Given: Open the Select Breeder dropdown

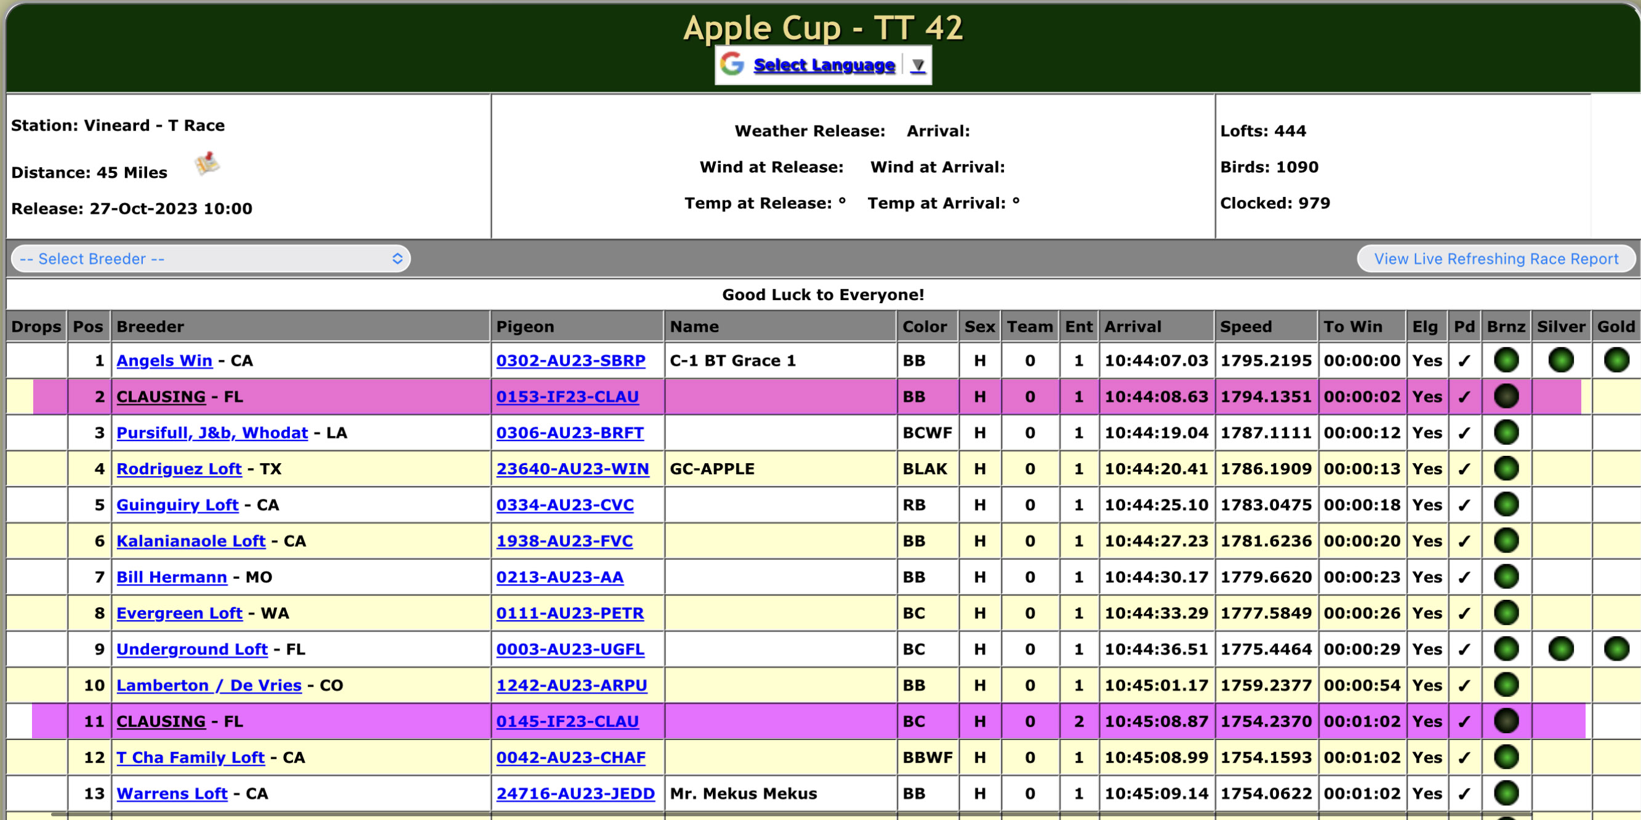Looking at the screenshot, I should 211,259.
